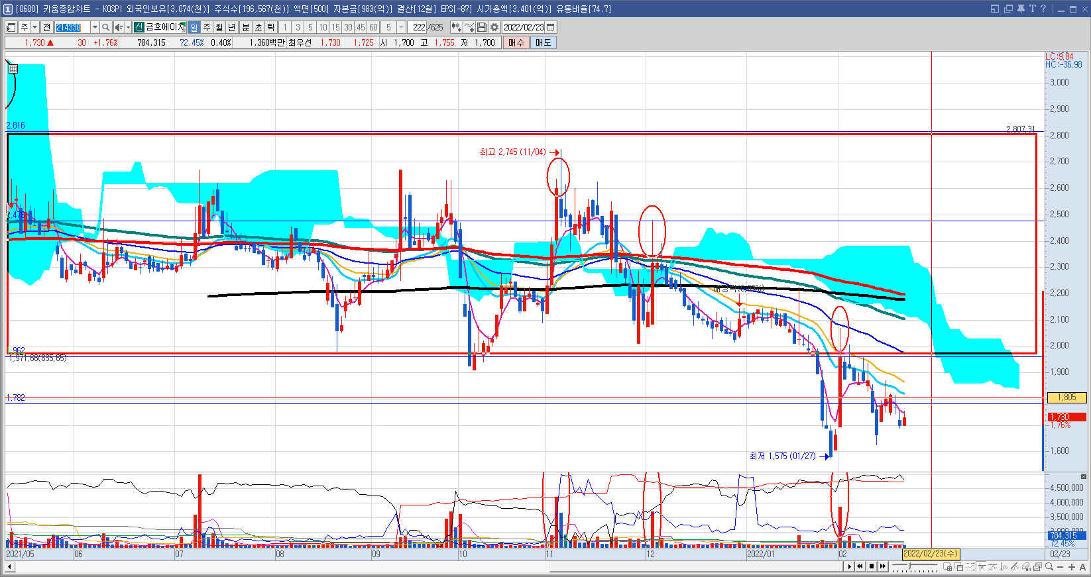Click the grid window icon at bottom
Image resolution: width=1091 pixels, height=577 pixels.
947,566
